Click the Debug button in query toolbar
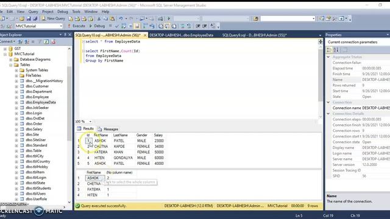The height and width of the screenshot is (219, 390). (x=97, y=26)
